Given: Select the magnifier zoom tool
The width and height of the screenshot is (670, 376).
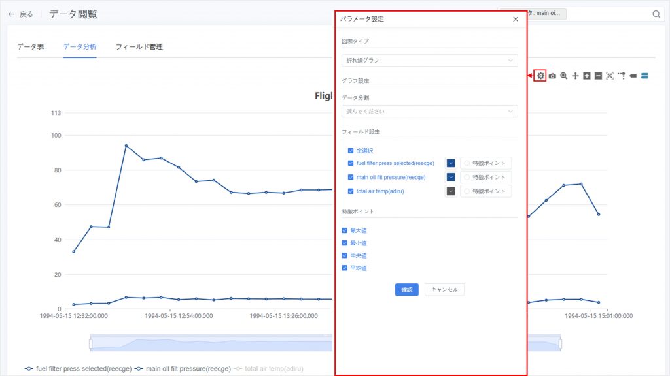Looking at the screenshot, I should coord(563,76).
